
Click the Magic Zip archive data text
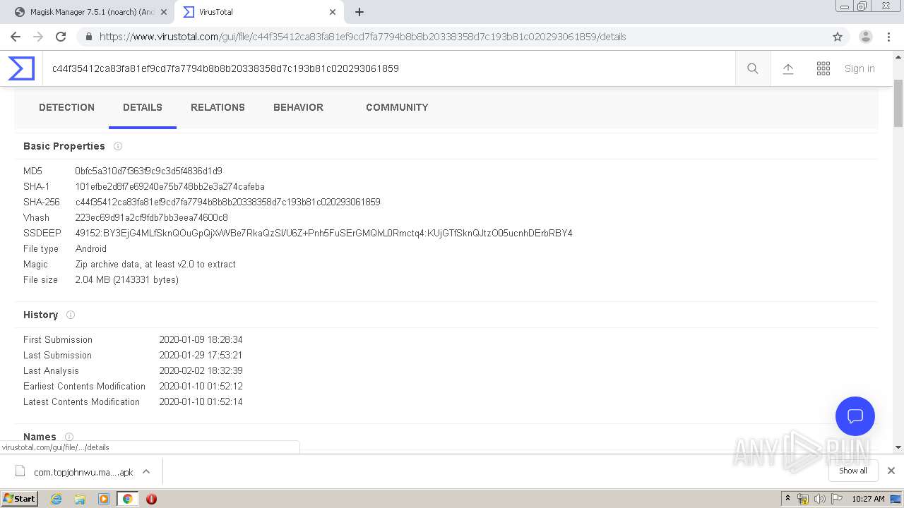click(155, 264)
